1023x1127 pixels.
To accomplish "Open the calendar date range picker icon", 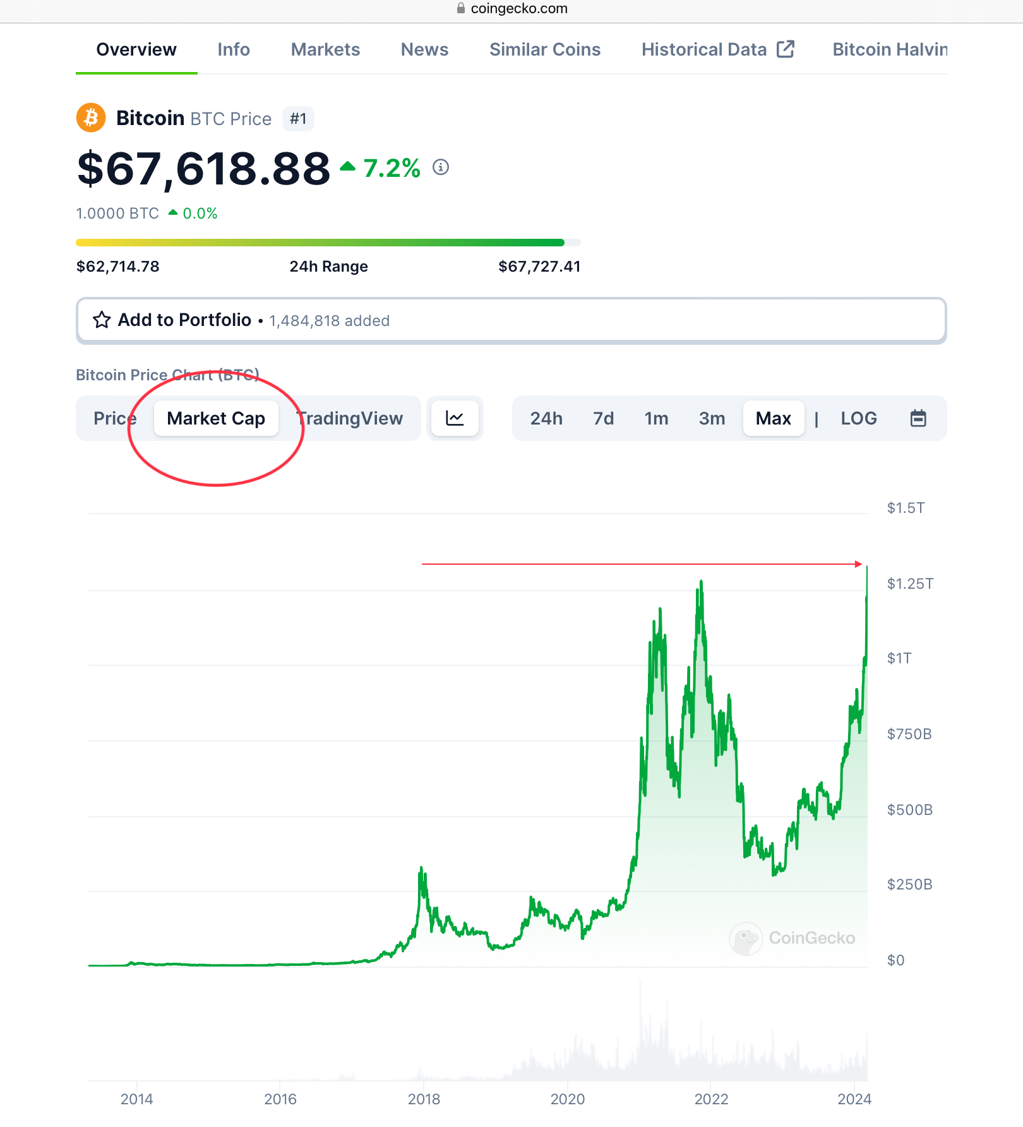I will (918, 418).
